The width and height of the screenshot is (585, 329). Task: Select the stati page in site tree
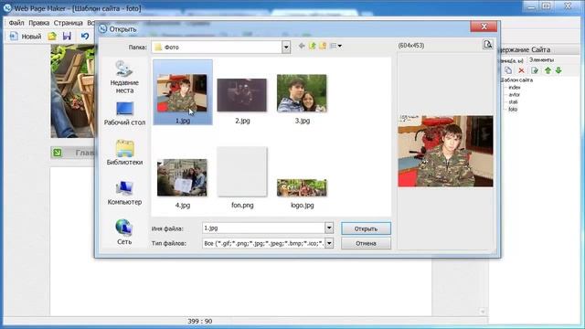coord(513,101)
